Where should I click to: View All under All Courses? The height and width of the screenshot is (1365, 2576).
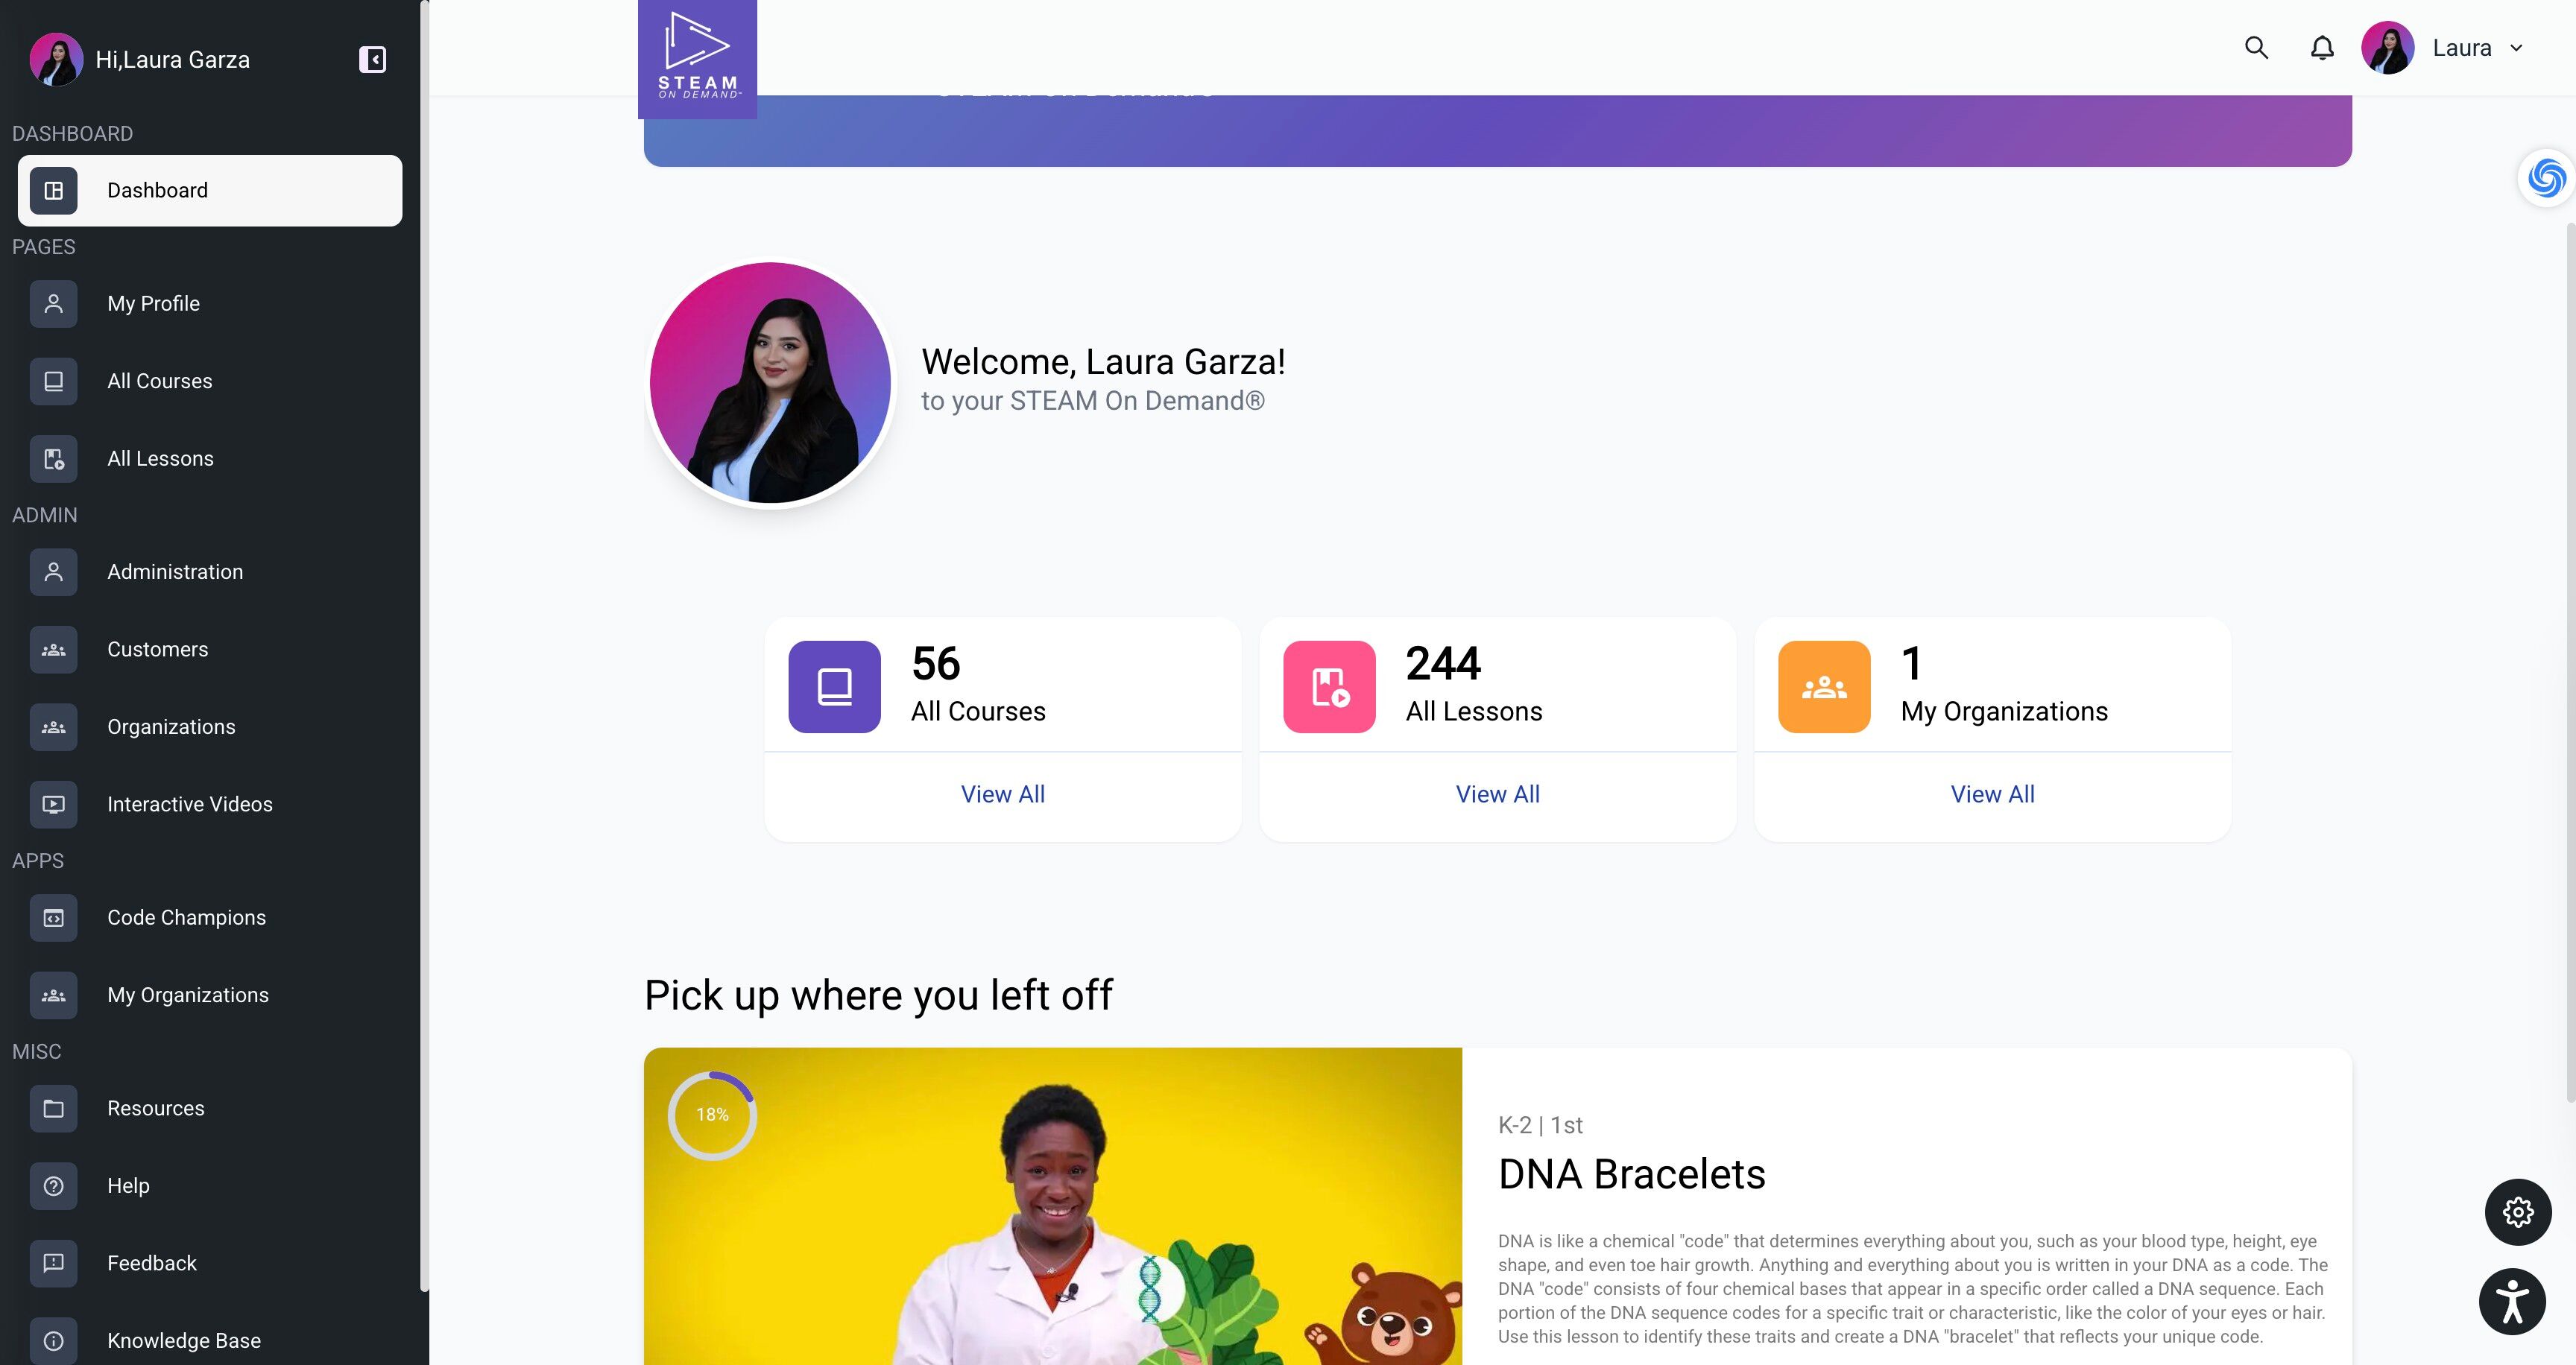point(1002,794)
